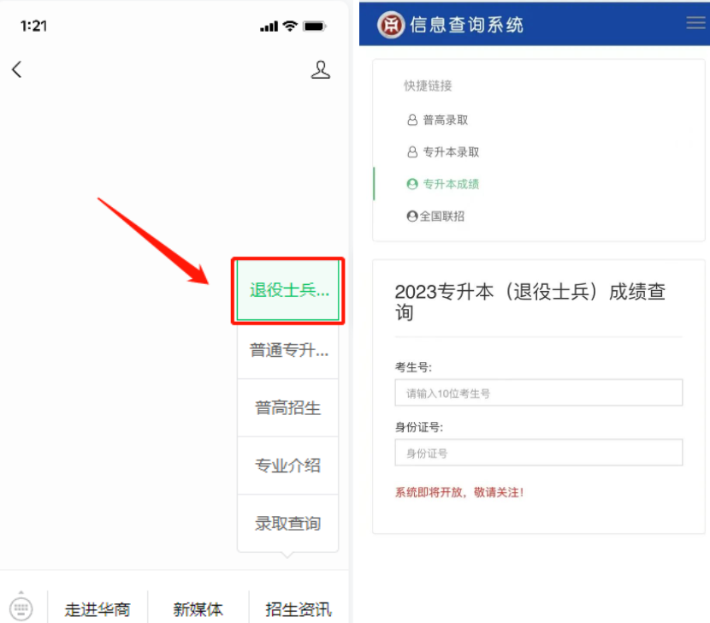Image resolution: width=710 pixels, height=623 pixels.
Task: Select the 招生资讯 bottom tab
Action: (x=299, y=609)
